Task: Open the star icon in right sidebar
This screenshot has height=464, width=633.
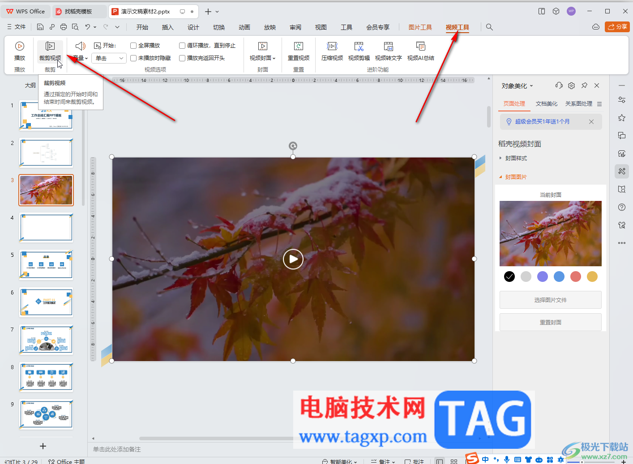Action: point(622,118)
